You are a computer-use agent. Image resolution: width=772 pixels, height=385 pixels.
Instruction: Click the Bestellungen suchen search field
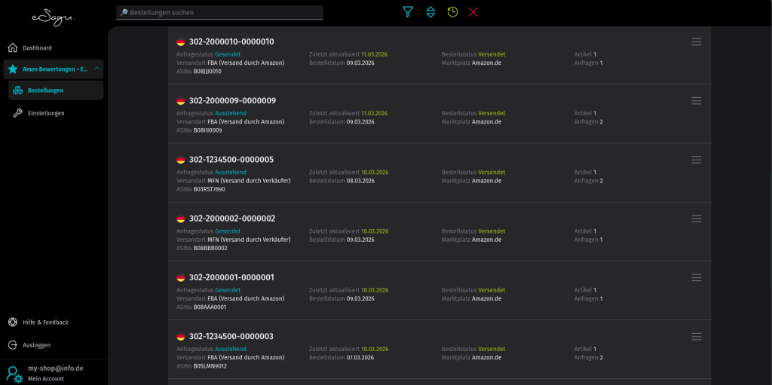click(220, 13)
